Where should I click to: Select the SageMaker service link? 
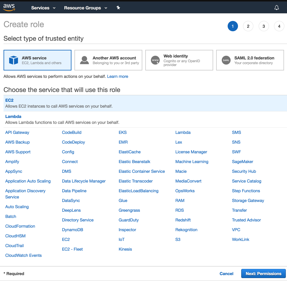[x=242, y=162]
